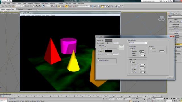The image size is (182, 102).
Task: Open the Rendering menu
Action: click(x=53, y=3)
